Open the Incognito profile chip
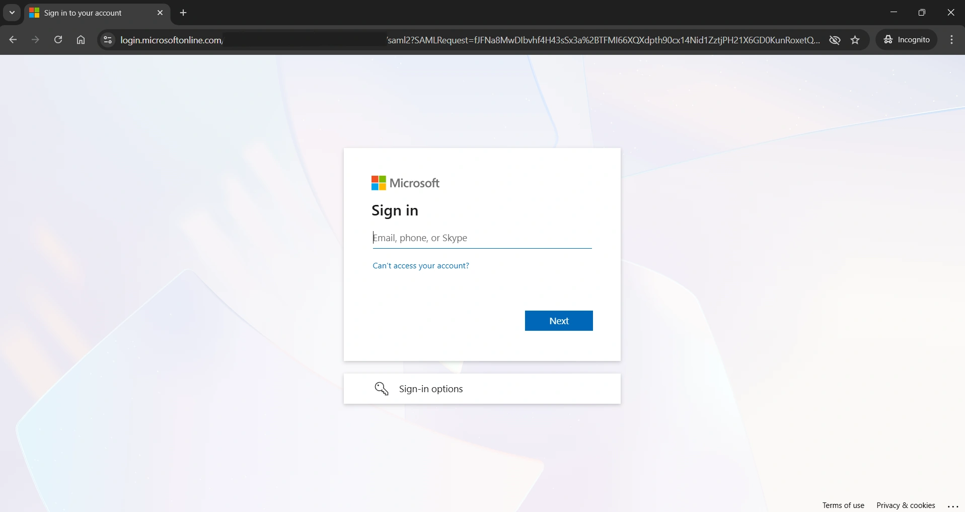The width and height of the screenshot is (965, 512). tap(907, 40)
